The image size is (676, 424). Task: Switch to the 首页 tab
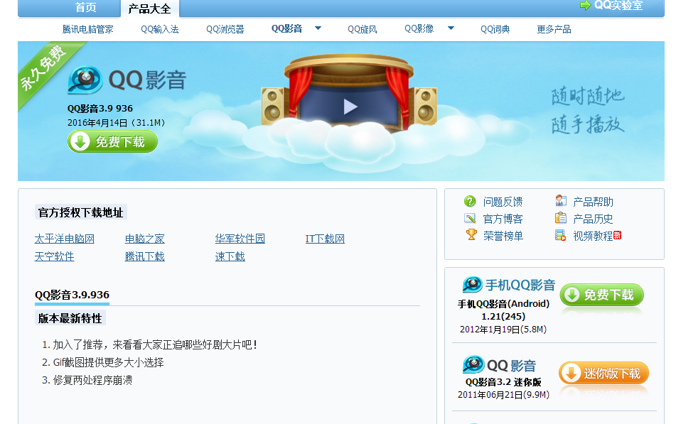pos(86,8)
